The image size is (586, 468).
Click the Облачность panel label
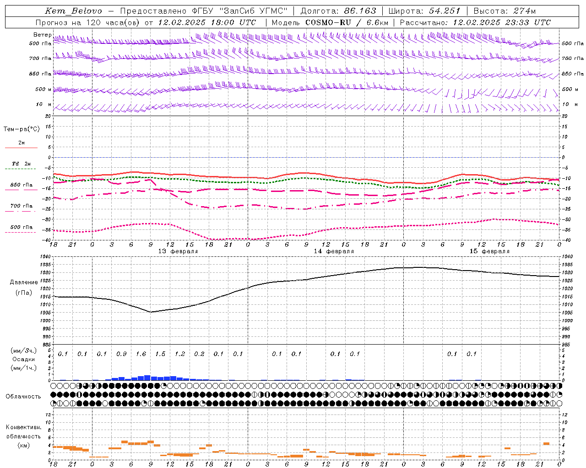(x=23, y=397)
